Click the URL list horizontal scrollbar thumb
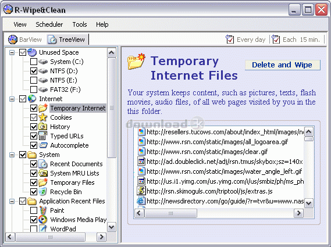This screenshot has height=247, width=331. [170, 213]
